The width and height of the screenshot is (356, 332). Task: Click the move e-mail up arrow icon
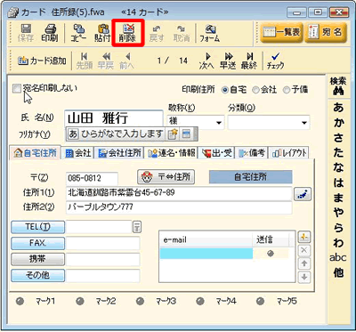(304, 263)
